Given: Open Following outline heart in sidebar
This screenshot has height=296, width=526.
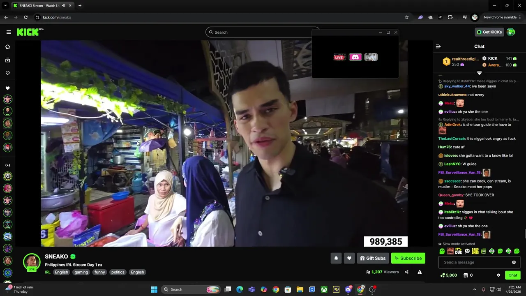Looking at the screenshot, I should [7, 73].
